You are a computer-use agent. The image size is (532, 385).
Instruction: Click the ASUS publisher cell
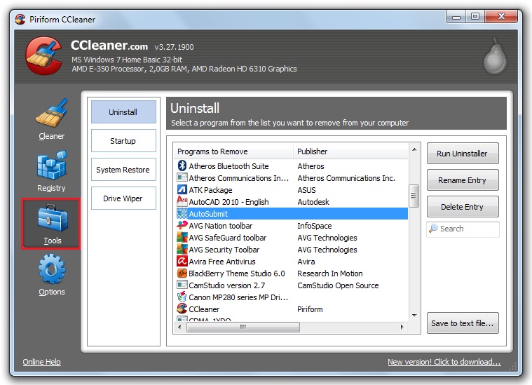click(x=307, y=190)
